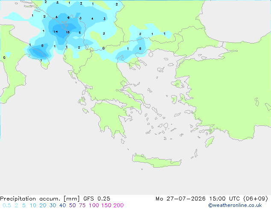
Task: Click the 'GFS 0.25' model label
Action: [x=97, y=199]
